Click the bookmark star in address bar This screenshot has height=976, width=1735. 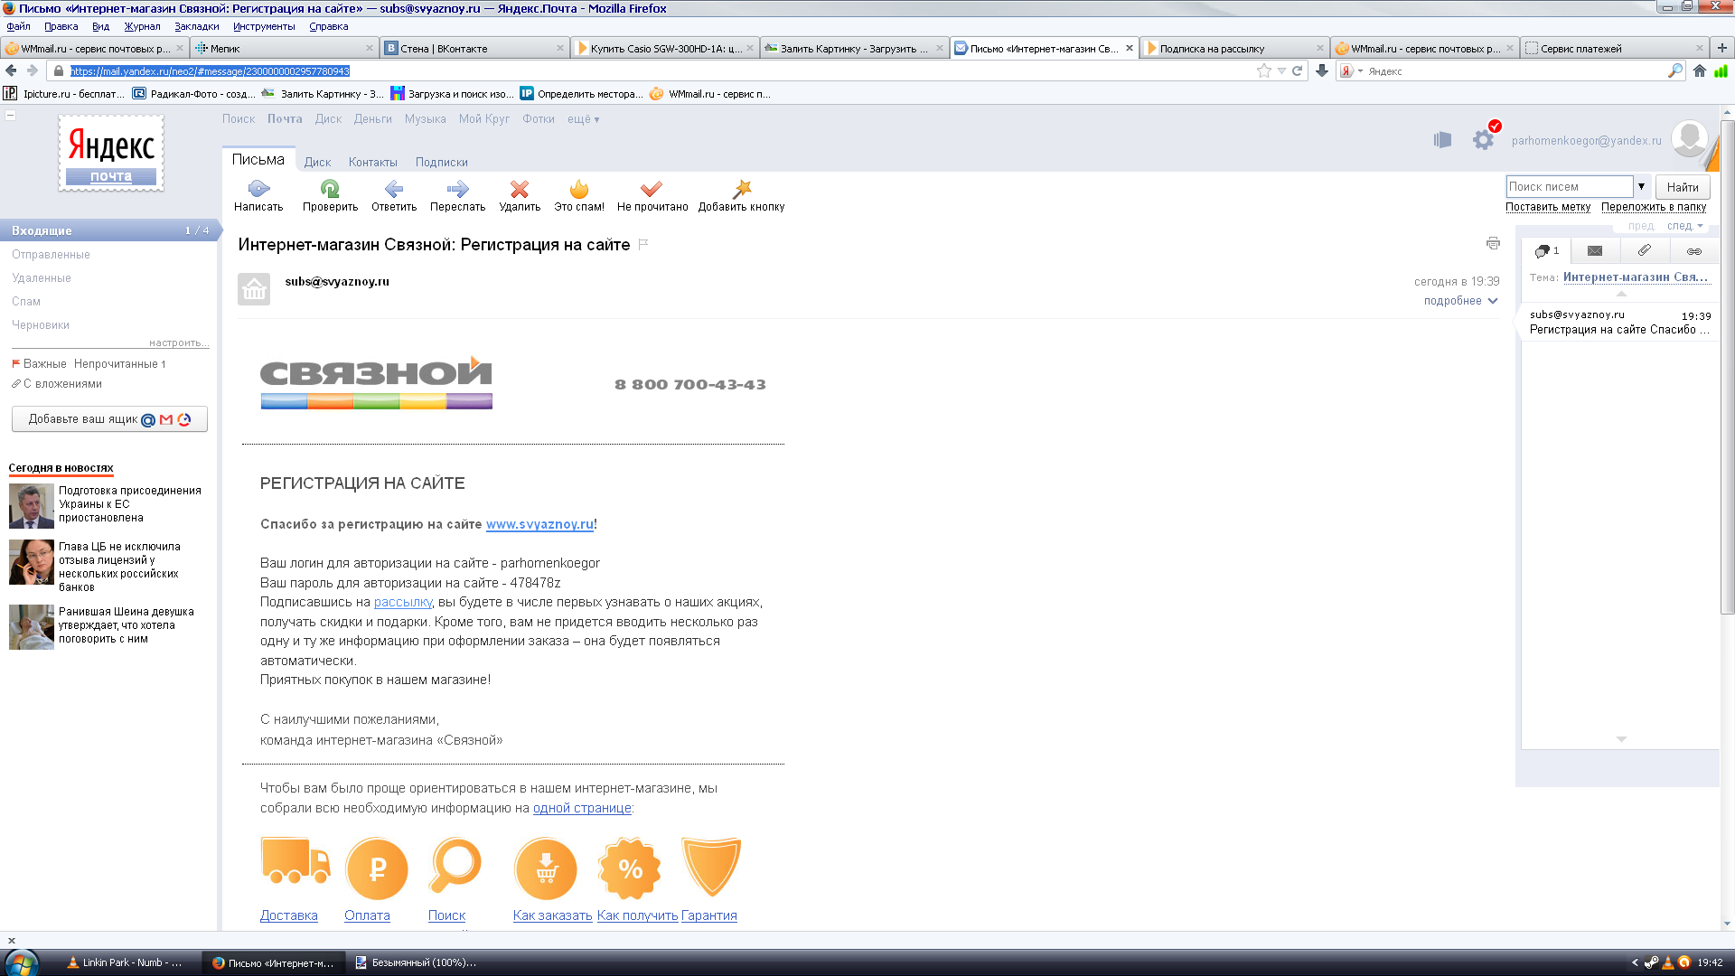point(1263,70)
